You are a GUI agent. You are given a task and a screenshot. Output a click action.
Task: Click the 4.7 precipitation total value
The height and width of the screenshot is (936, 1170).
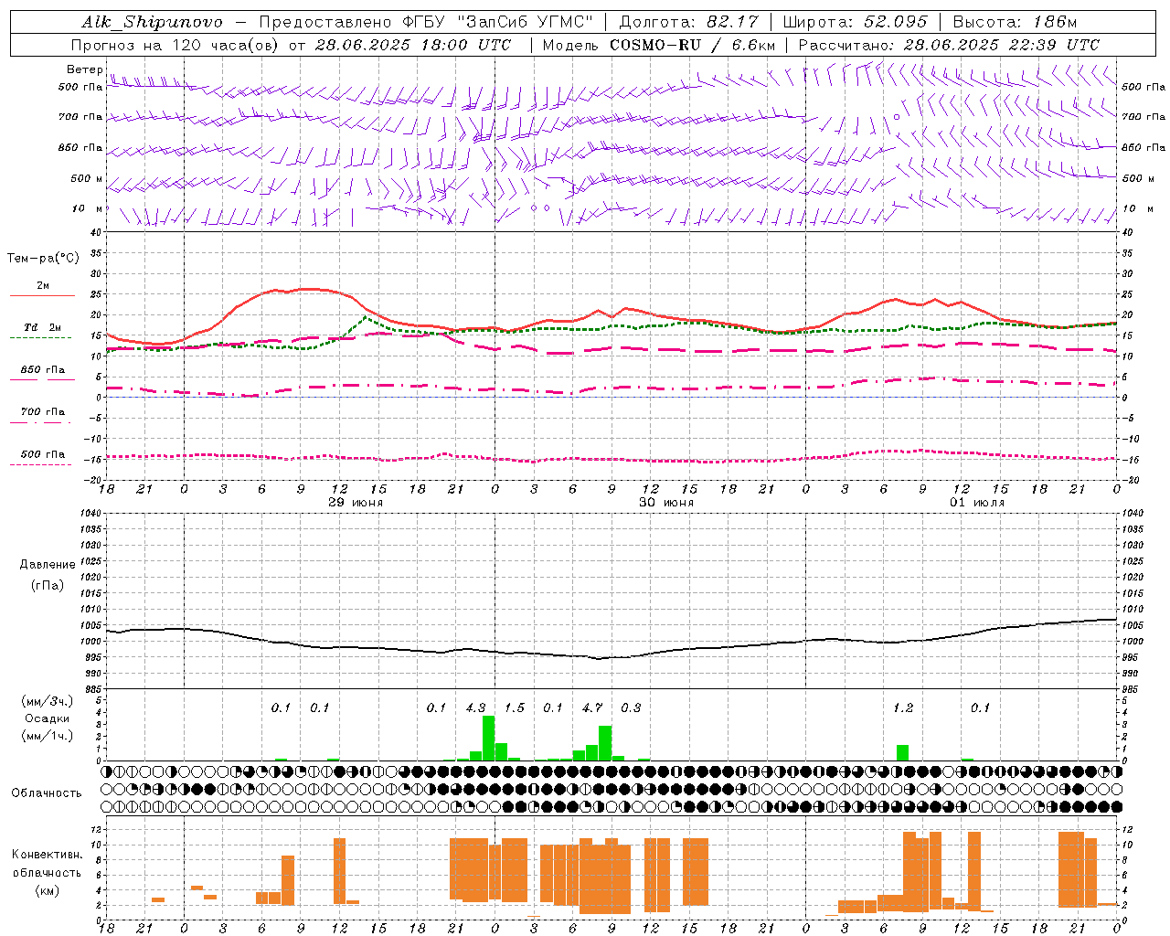tap(592, 708)
